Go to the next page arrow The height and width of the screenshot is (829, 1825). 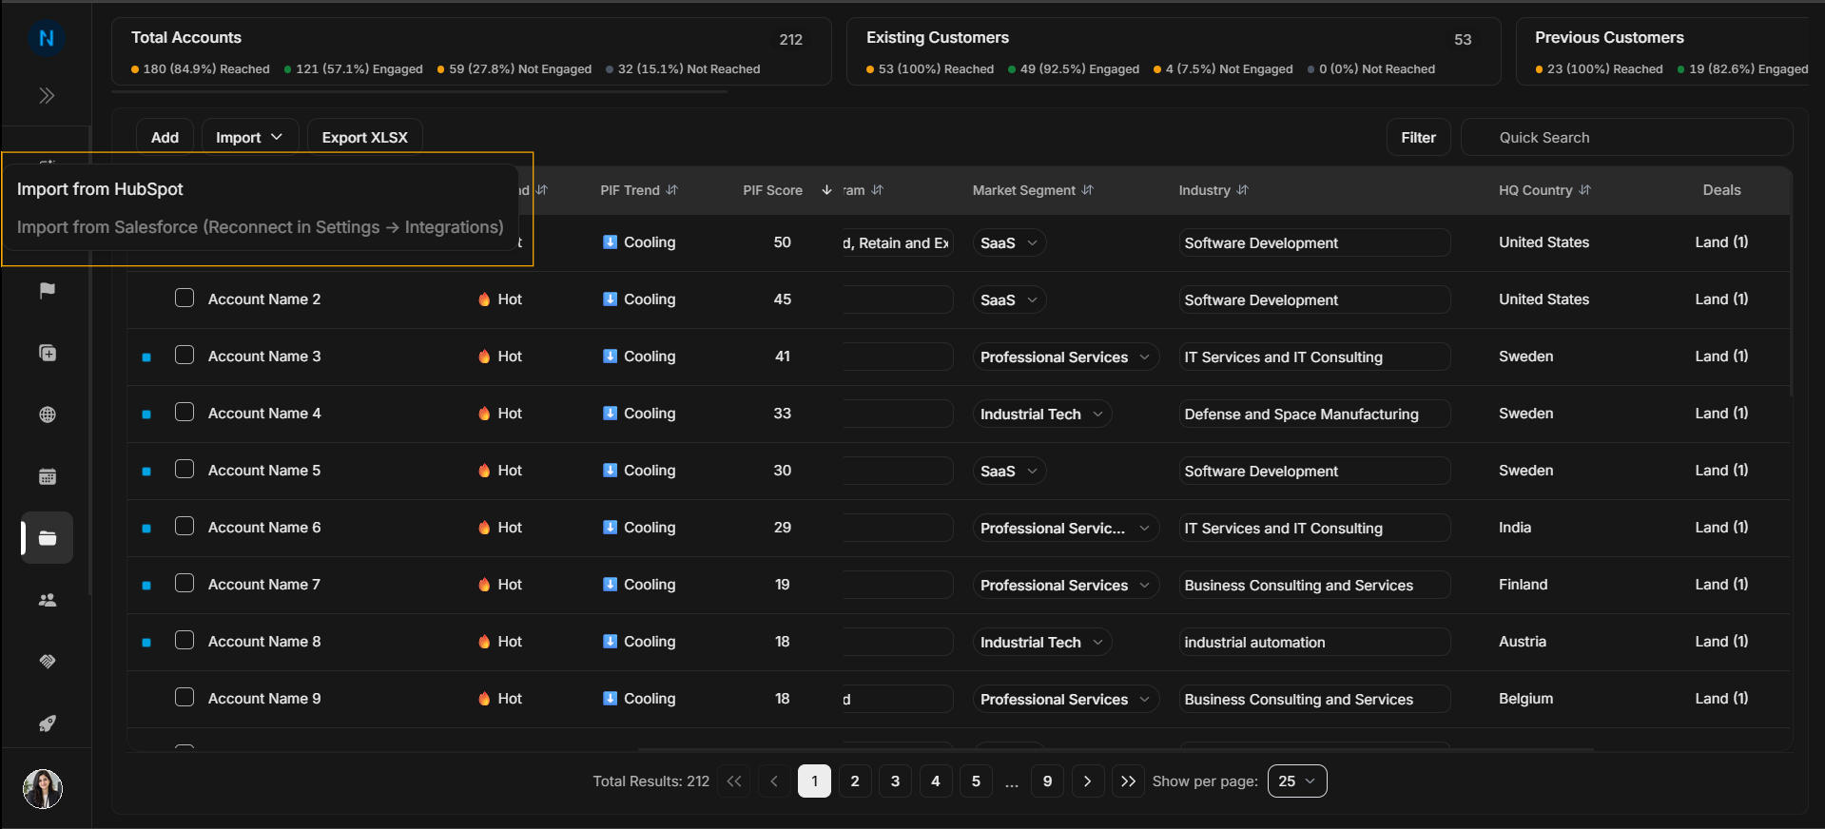coord(1088,781)
